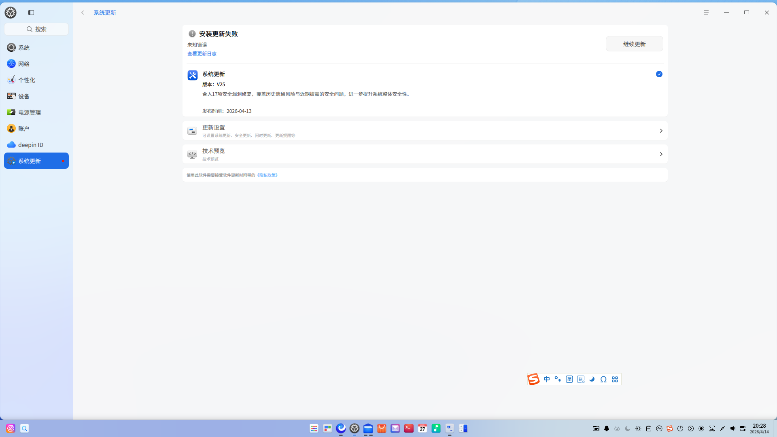Image resolution: width=777 pixels, height=437 pixels.
Task: Open the file manager from the dock
Action: [368, 429]
